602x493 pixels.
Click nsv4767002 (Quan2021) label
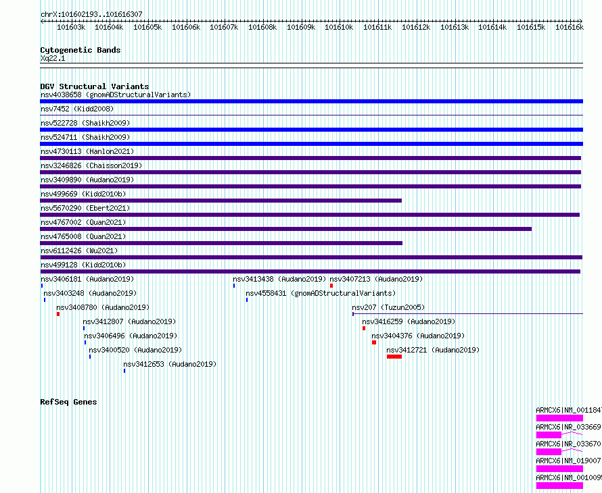point(83,222)
